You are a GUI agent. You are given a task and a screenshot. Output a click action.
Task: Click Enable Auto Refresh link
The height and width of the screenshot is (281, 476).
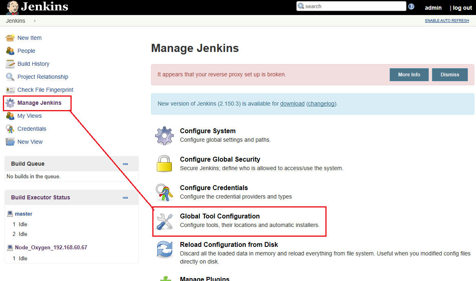447,21
